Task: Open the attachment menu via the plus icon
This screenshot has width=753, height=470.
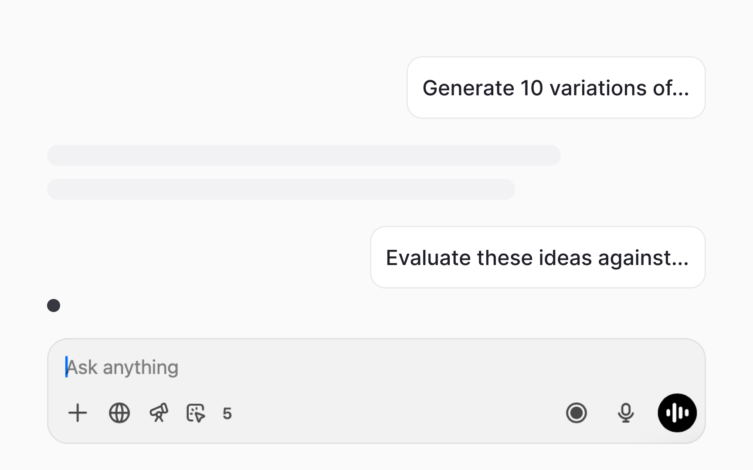Action: tap(78, 413)
